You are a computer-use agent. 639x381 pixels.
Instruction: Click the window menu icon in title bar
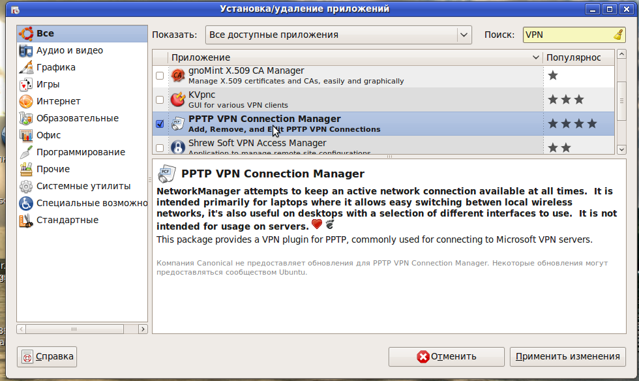coord(15,9)
